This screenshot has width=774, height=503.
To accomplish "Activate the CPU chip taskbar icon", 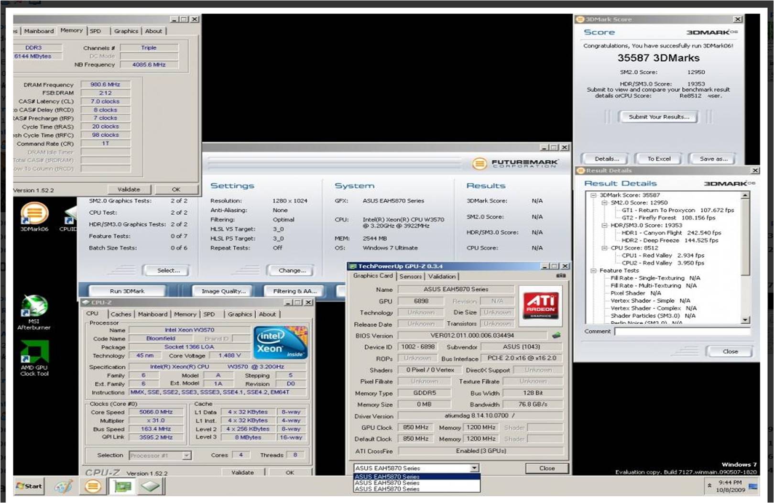I will (151, 487).
